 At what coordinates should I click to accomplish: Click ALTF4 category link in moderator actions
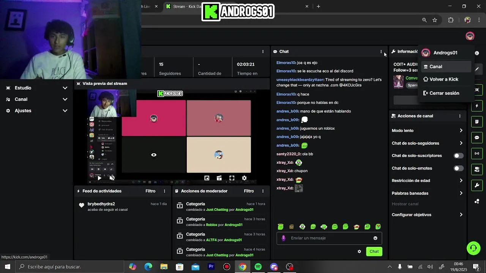click(x=211, y=240)
